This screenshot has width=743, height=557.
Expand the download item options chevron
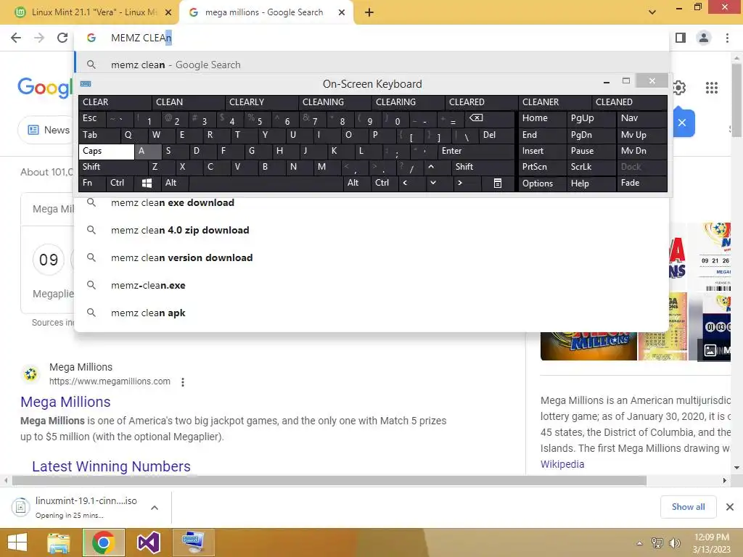(x=155, y=508)
